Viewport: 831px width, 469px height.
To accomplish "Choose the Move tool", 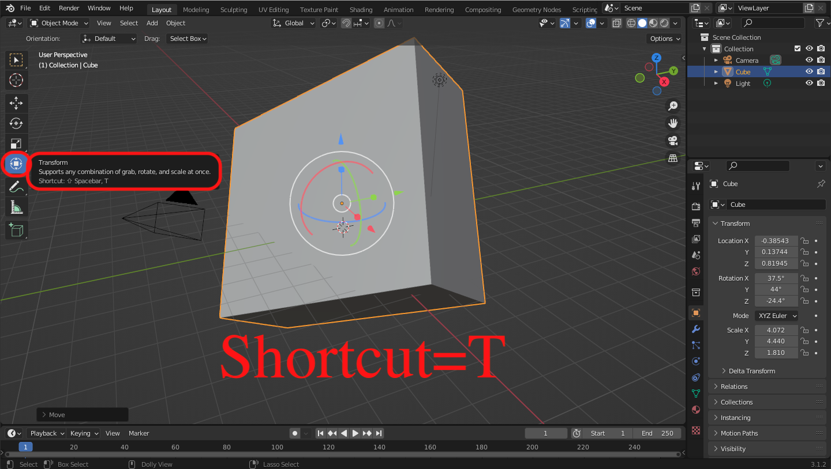I will (16, 103).
